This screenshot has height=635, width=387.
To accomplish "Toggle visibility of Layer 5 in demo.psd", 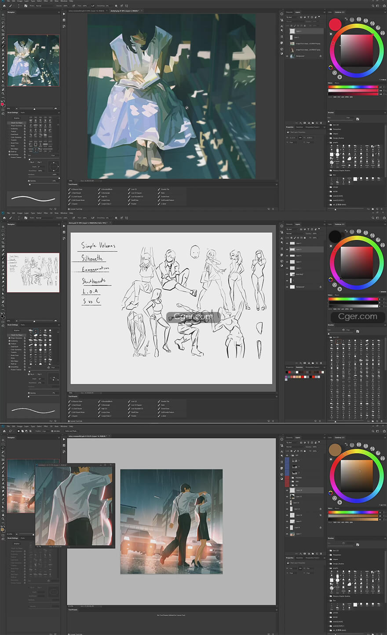I will [x=287, y=249].
